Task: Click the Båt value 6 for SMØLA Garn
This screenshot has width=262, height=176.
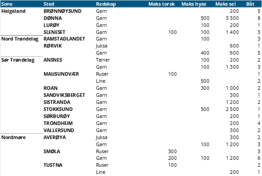Action: coord(259,158)
